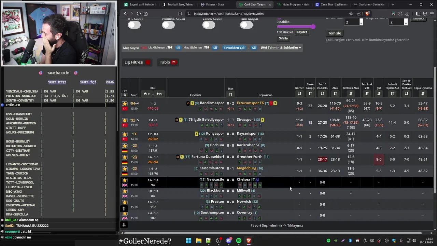Viewport: 437px width, 246px height.
Task: Click the Sıfırla button
Action: [x=283, y=38]
